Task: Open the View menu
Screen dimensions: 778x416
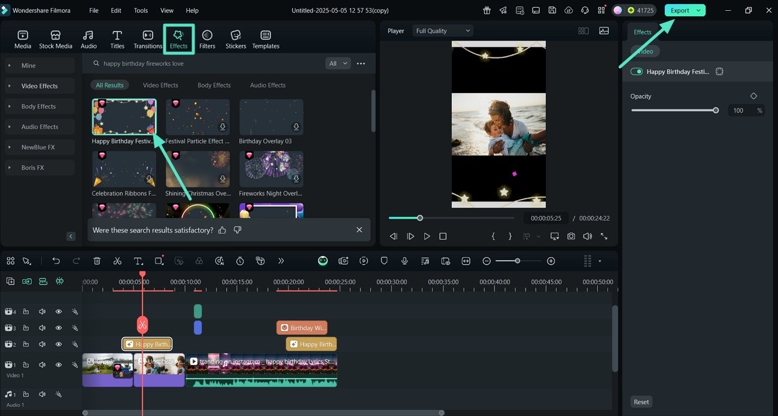Action: (x=167, y=10)
